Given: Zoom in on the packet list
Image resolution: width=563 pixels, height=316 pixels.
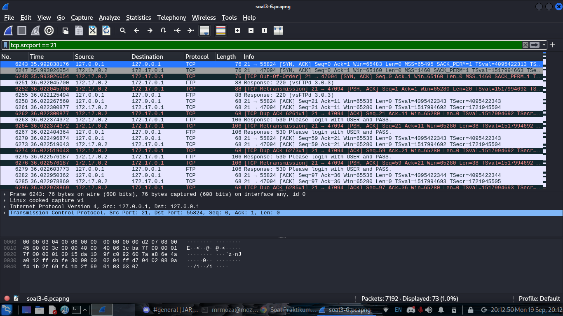Looking at the screenshot, I should point(237,30).
